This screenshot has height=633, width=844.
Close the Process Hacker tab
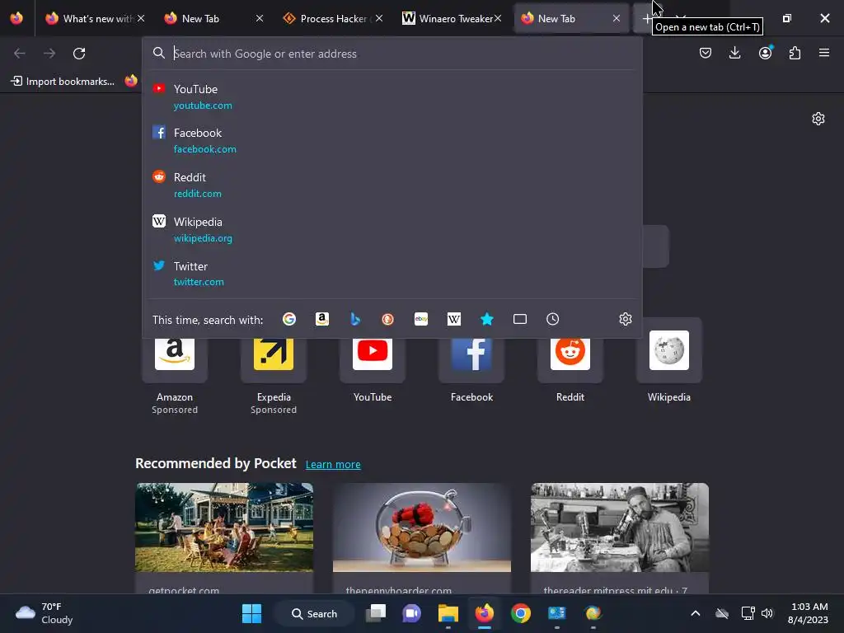(x=379, y=18)
